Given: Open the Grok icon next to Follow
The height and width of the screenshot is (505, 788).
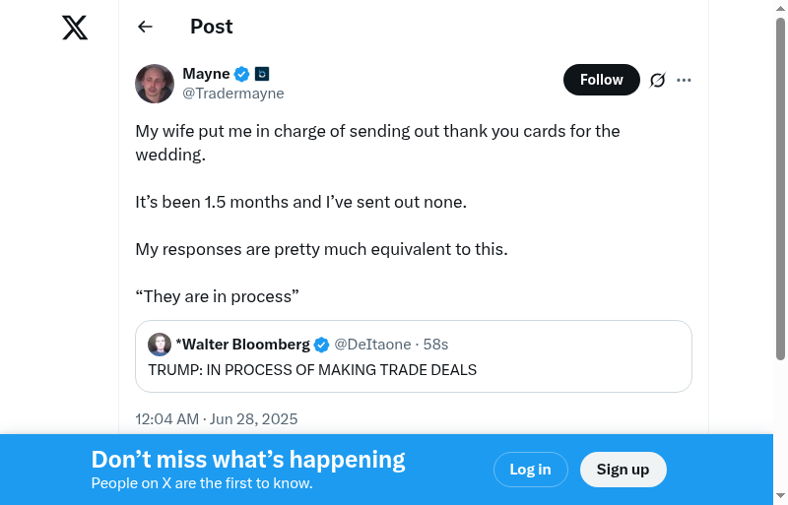Looking at the screenshot, I should coord(658,80).
